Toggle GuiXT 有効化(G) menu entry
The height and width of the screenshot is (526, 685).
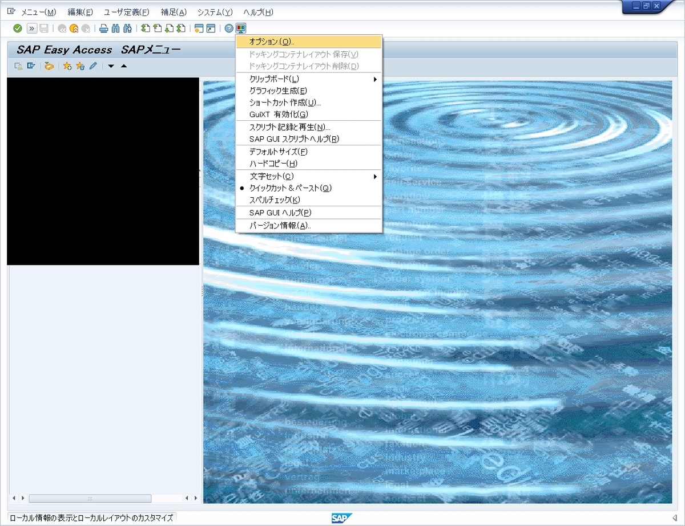[309, 115]
